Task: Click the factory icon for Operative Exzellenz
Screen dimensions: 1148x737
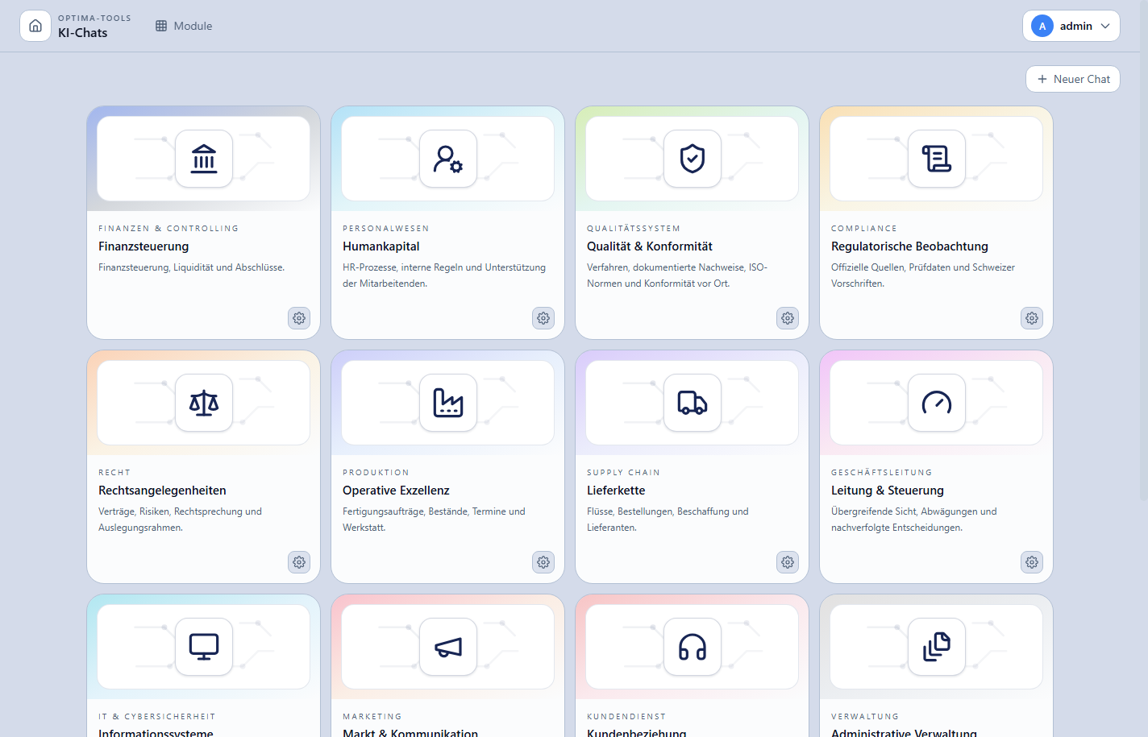Action: point(448,403)
